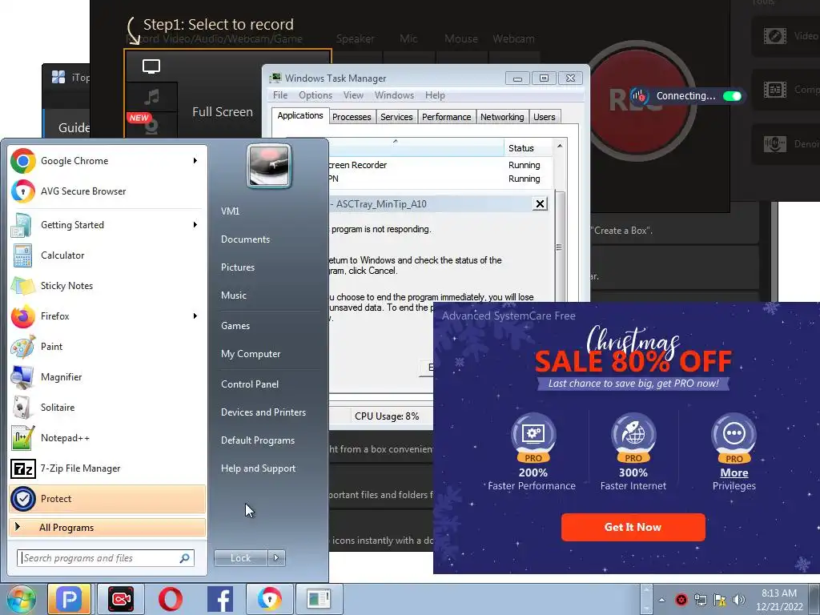Open the Protect shield item

point(107,498)
